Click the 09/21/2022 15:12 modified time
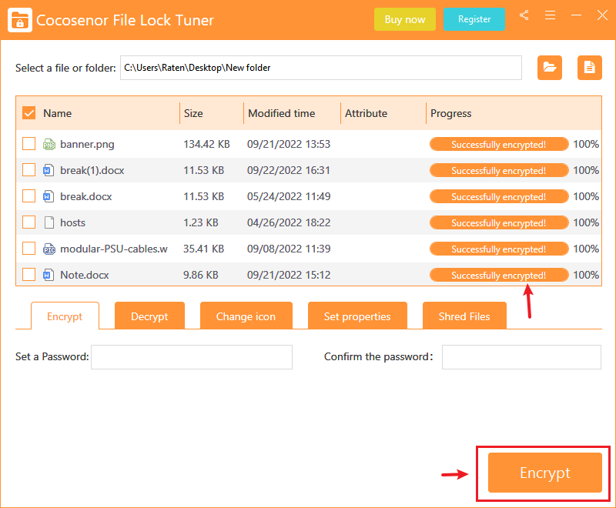Screen dimensions: 616x508 click(x=289, y=275)
